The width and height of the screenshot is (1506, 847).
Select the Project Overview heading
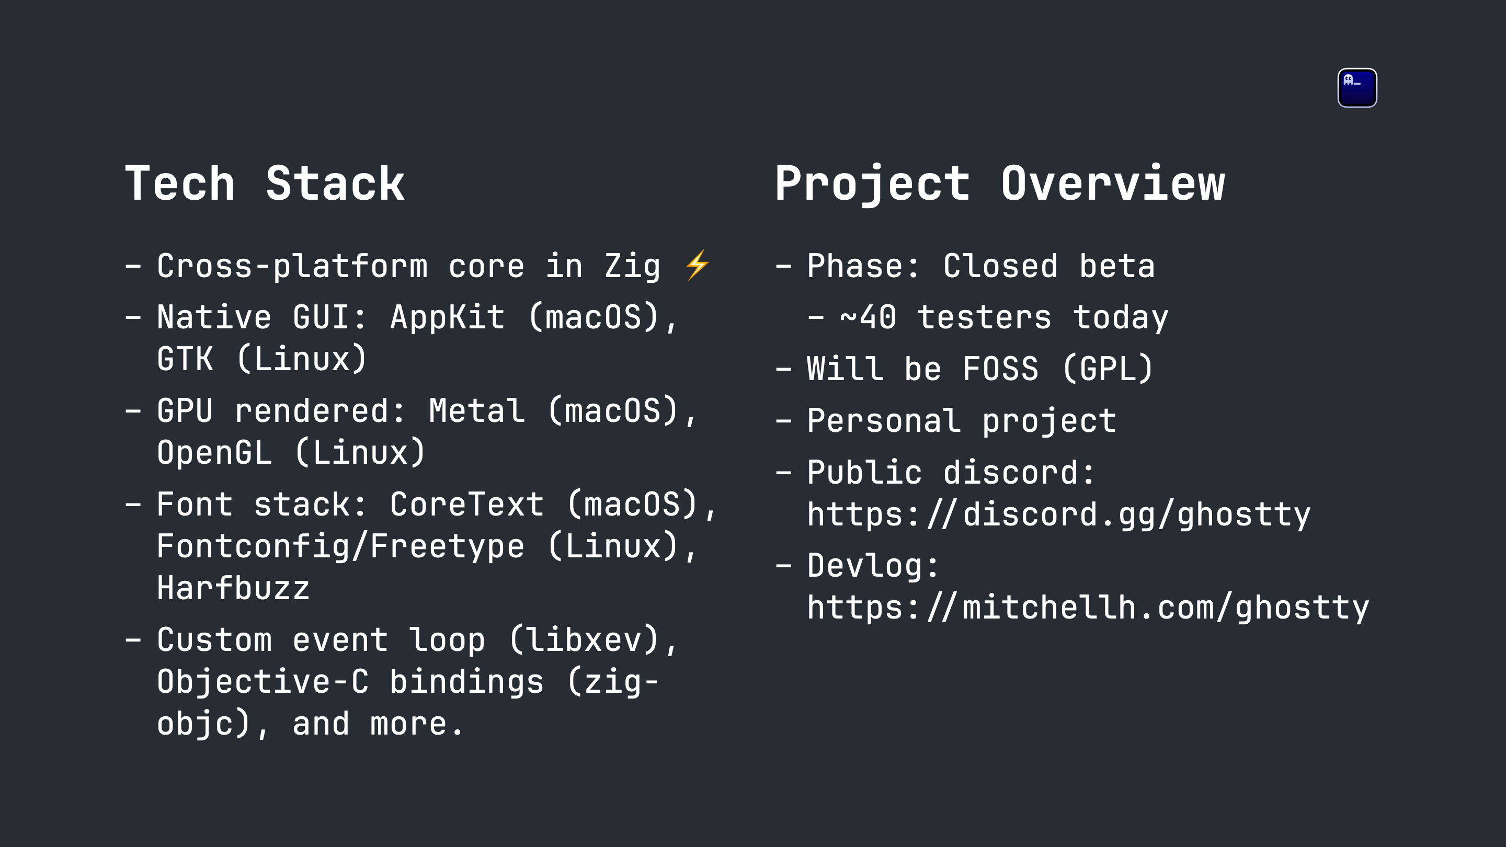click(1000, 184)
